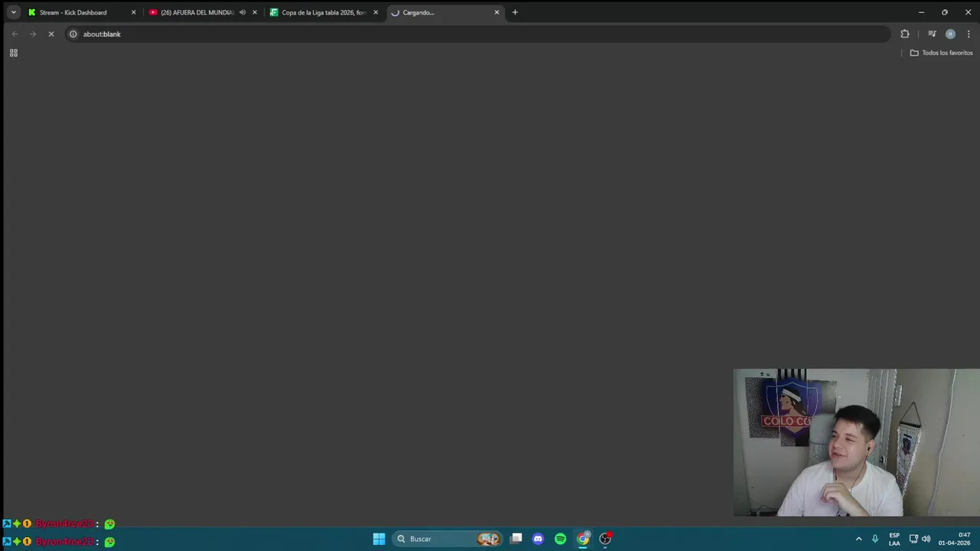Select the Cargando... loading tab
The width and height of the screenshot is (980, 551).
(445, 12)
